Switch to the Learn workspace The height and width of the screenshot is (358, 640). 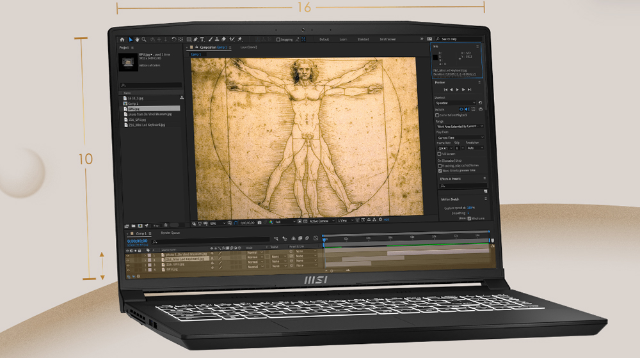pyautogui.click(x=343, y=40)
